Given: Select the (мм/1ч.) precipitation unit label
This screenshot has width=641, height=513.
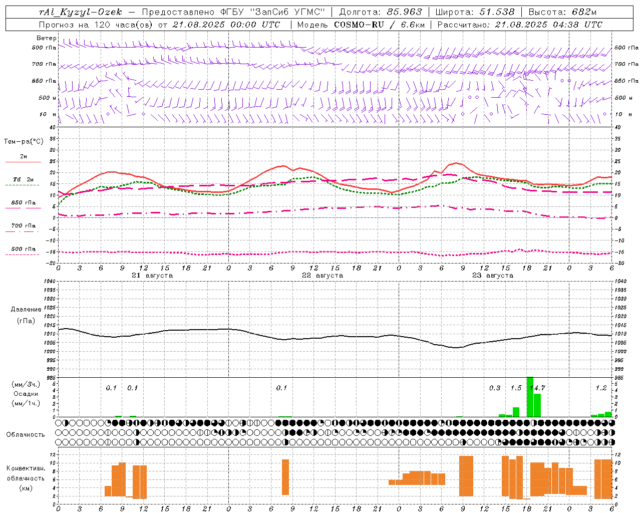Looking at the screenshot, I should coord(26,403).
